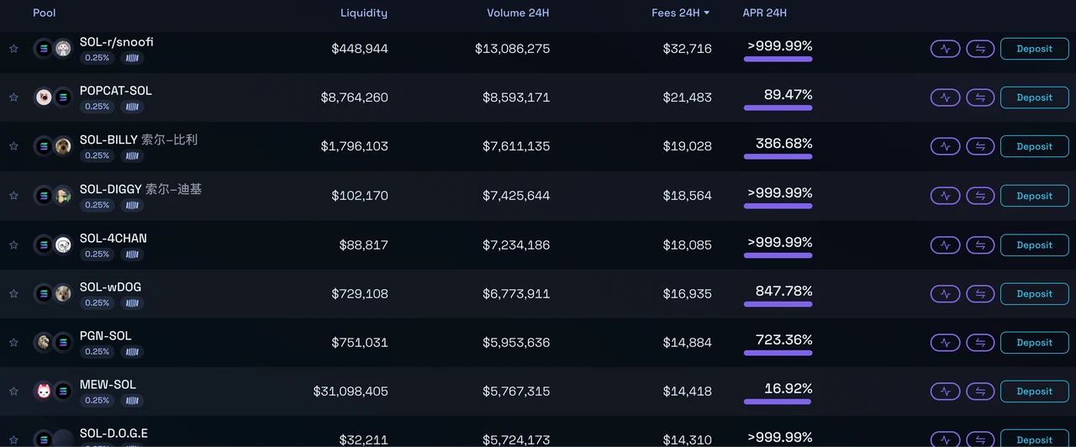Open the swap icon for the SOL-r/snoofi pool
The height and width of the screenshot is (447, 1076).
pos(980,49)
